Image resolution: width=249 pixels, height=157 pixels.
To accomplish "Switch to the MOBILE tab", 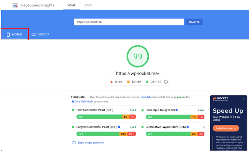I will tap(15, 34).
